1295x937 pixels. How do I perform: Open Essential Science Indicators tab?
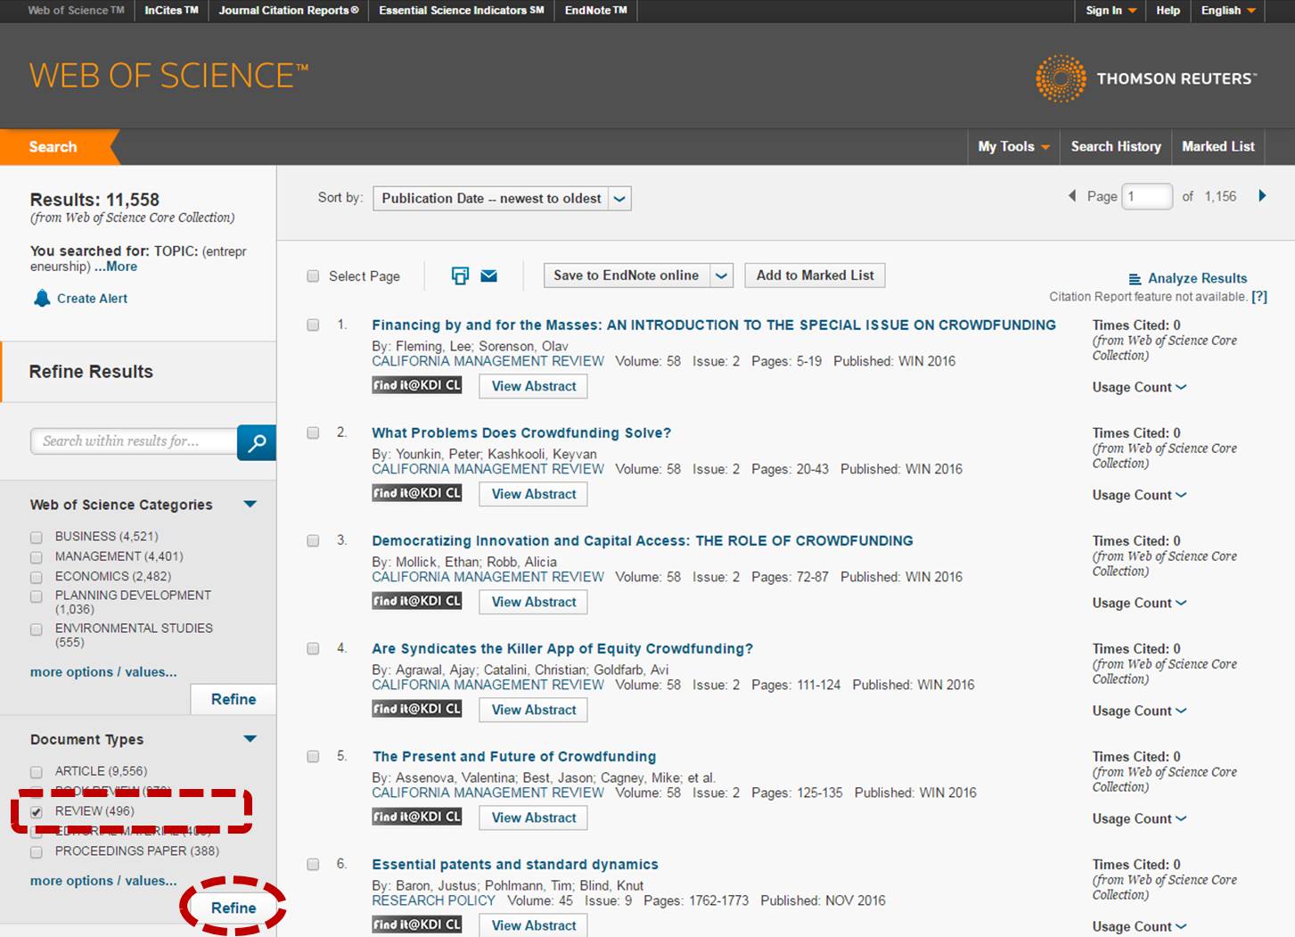click(x=462, y=11)
